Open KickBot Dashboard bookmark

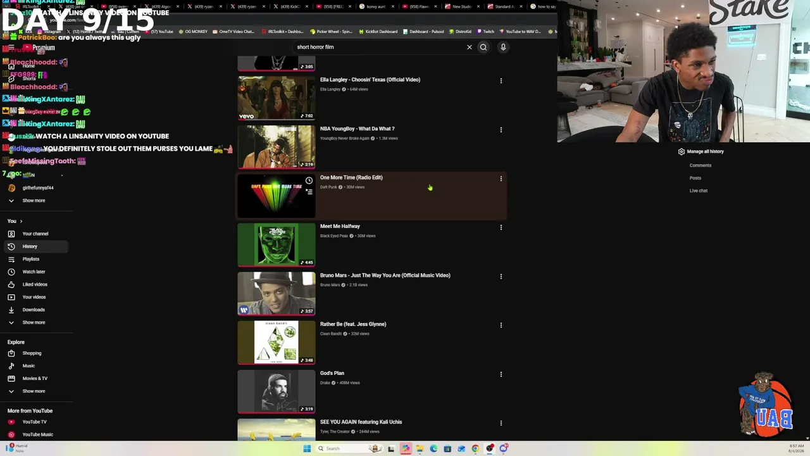378,31
